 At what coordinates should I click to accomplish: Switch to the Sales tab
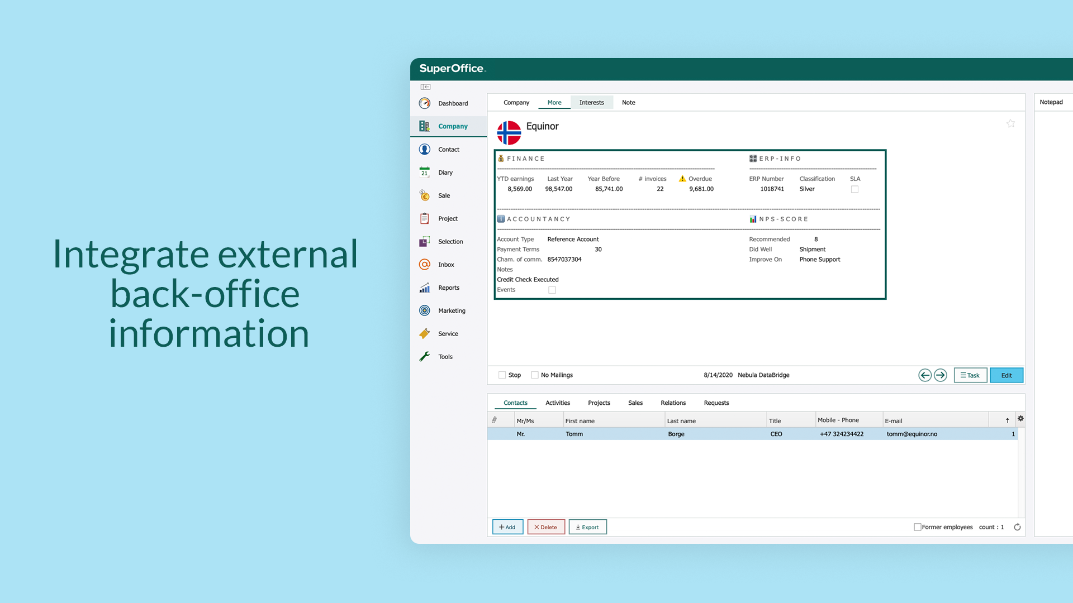(635, 403)
